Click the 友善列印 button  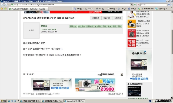coord(107,18)
